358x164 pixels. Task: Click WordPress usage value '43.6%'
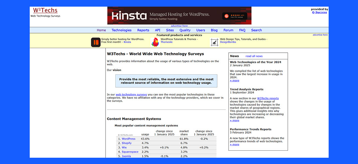pos(145,139)
